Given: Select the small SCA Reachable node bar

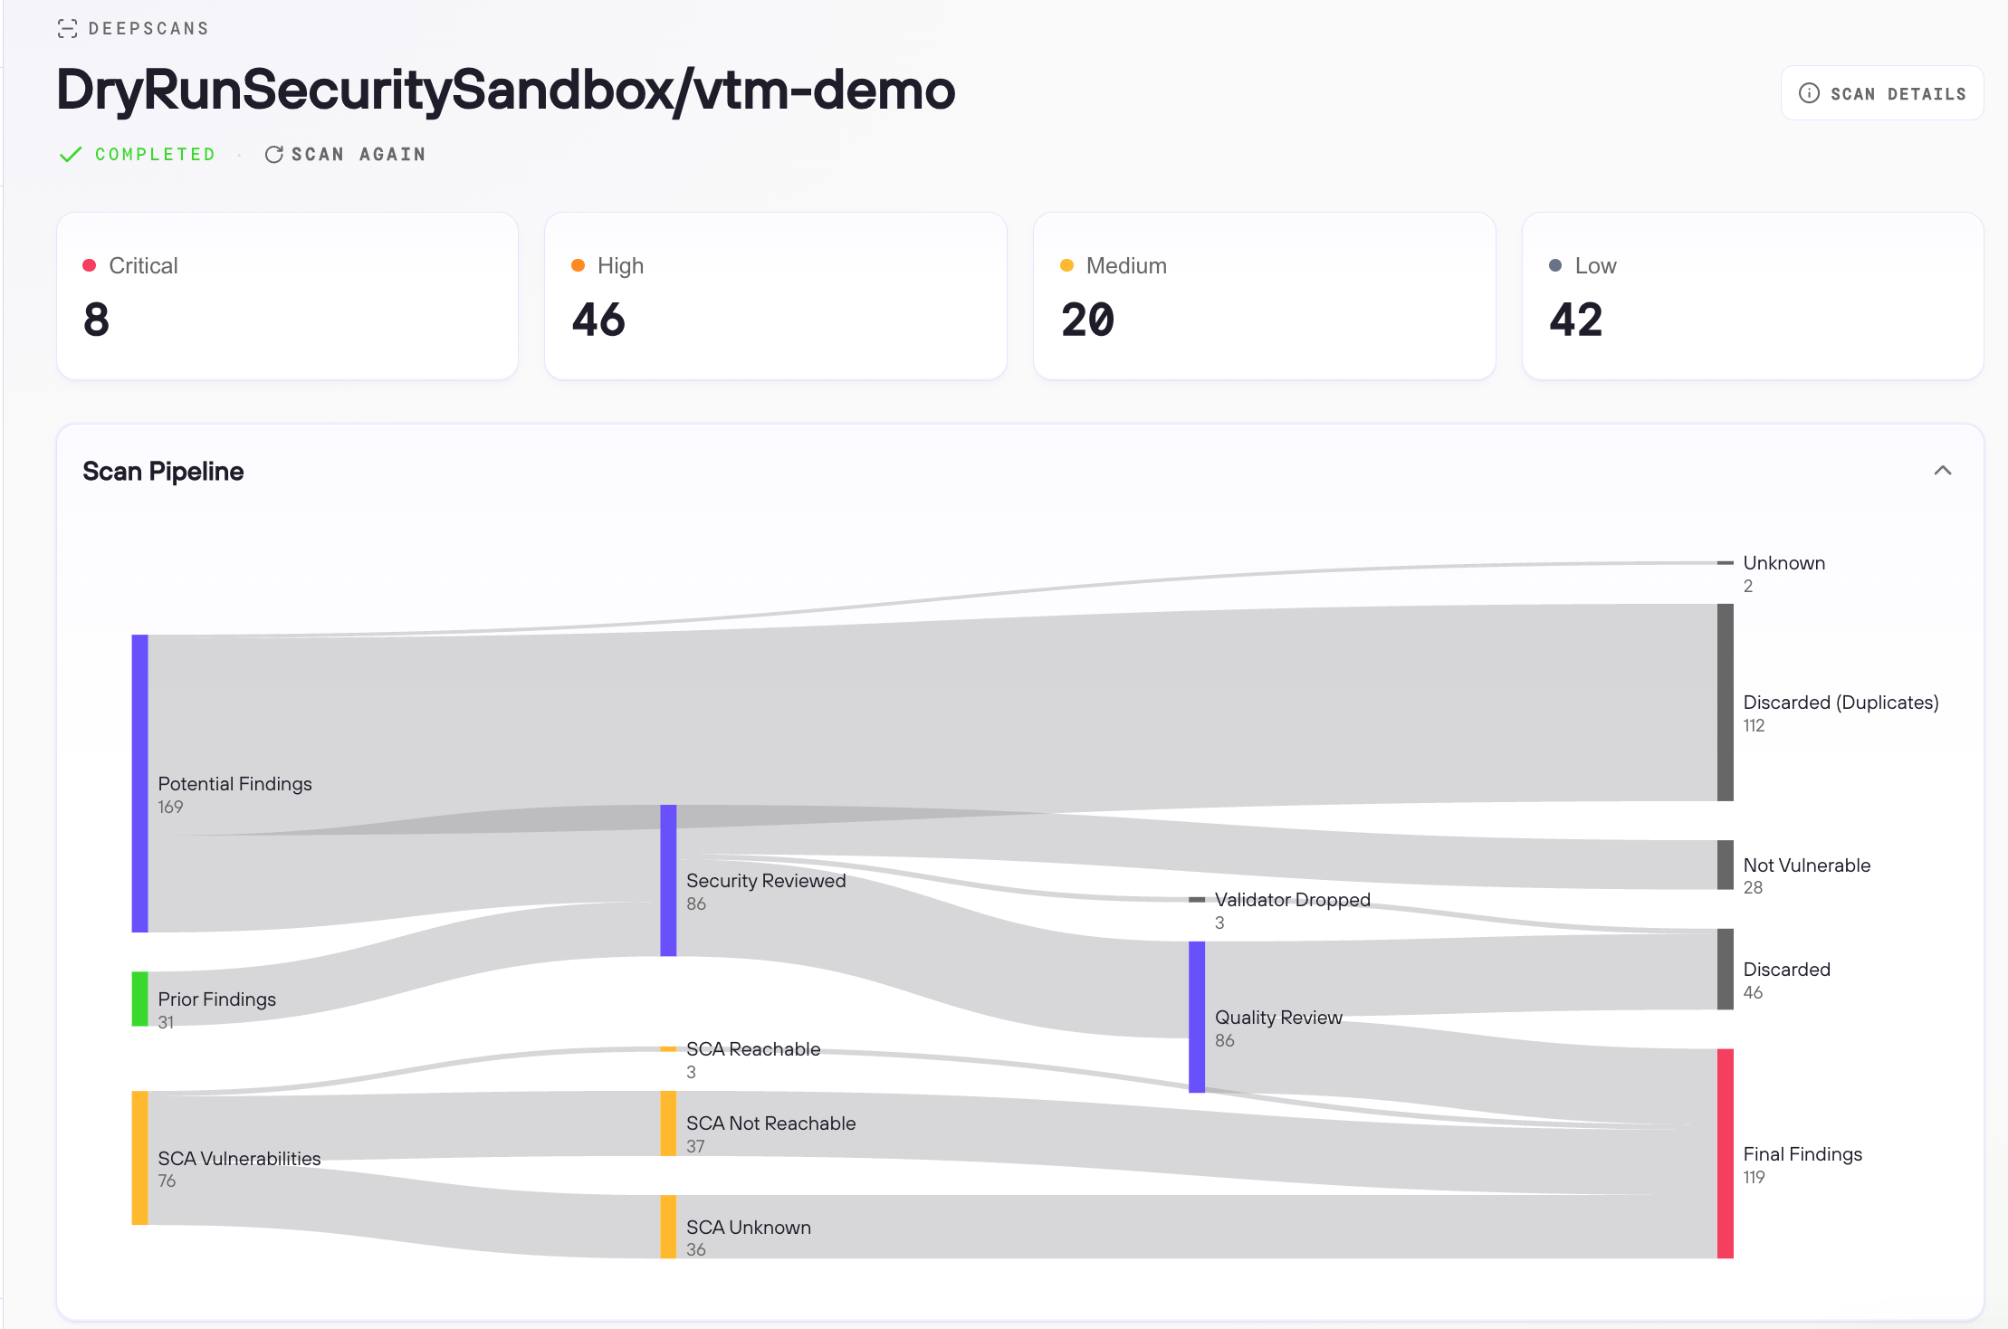Looking at the screenshot, I should point(668,1049).
